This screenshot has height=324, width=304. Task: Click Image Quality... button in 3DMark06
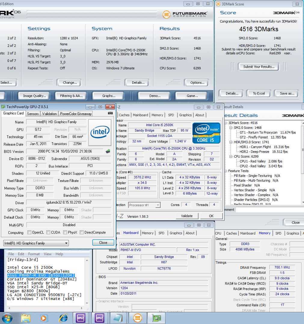pyautogui.click(x=34, y=96)
